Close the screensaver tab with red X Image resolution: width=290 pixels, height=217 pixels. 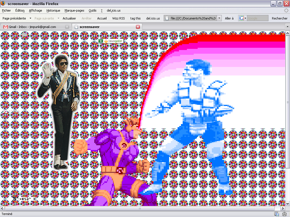click(138, 27)
